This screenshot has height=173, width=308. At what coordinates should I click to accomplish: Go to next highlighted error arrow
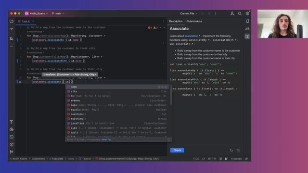(165, 28)
